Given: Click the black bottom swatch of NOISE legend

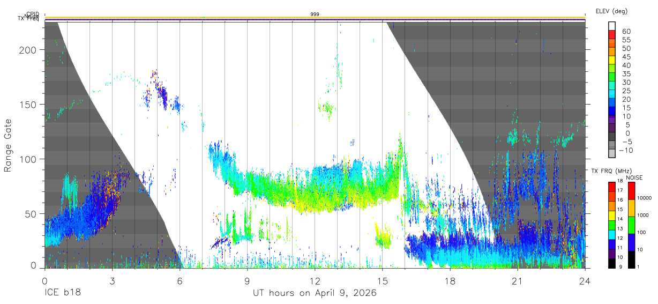Looking at the screenshot, I should pyautogui.click(x=632, y=259).
